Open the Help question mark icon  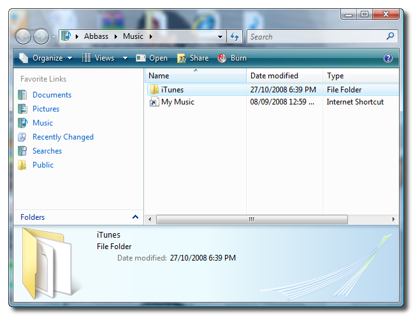pos(388,58)
